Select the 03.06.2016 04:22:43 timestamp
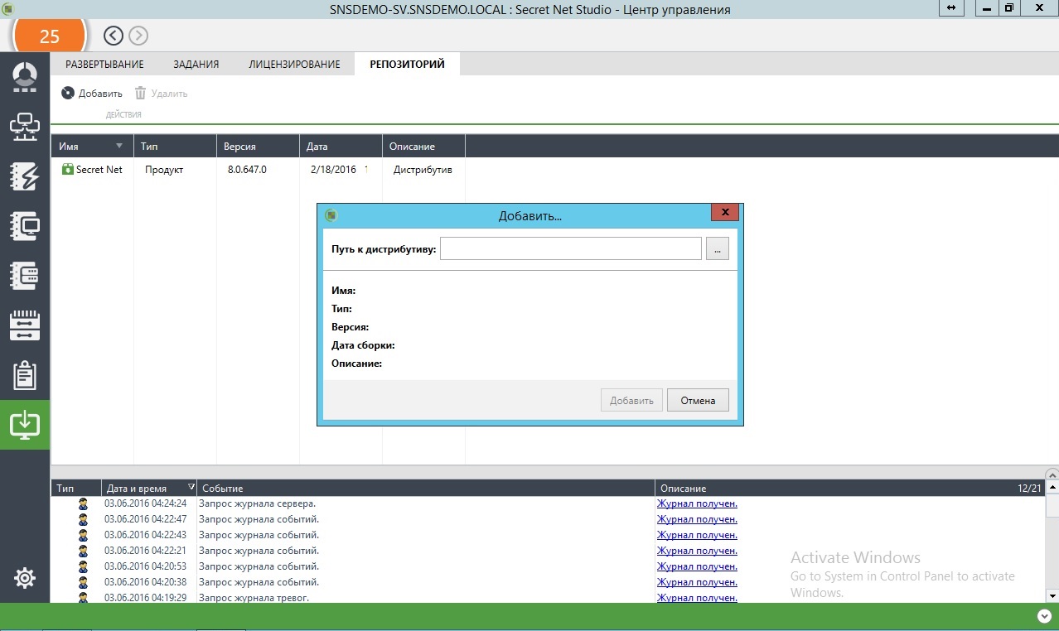Viewport: 1059px width, 631px height. coord(145,535)
